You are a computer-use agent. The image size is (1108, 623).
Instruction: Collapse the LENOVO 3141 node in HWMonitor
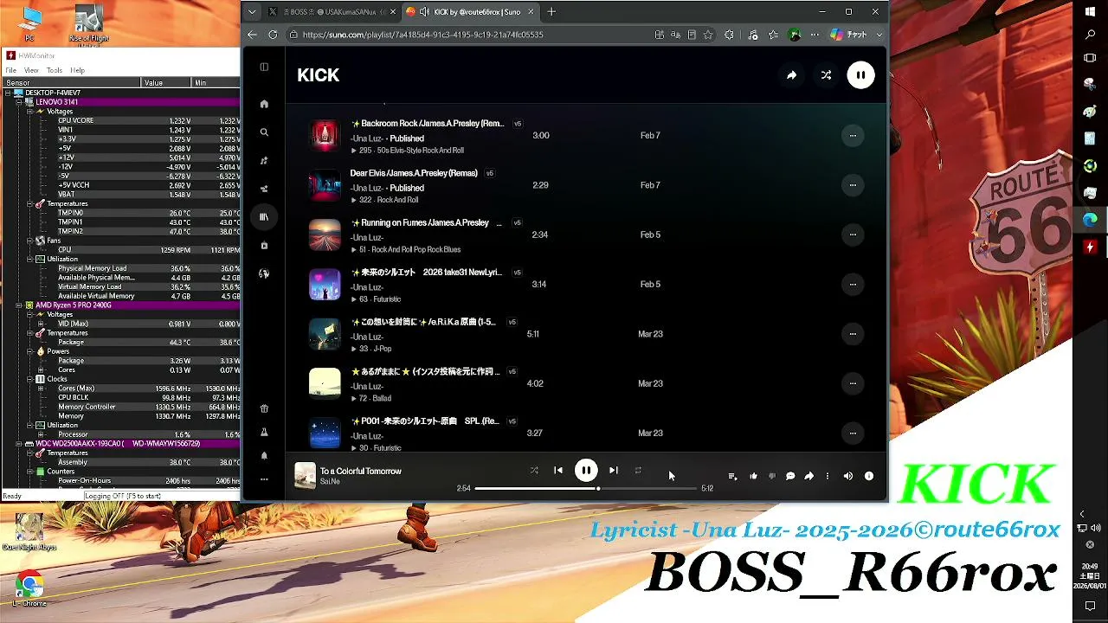click(x=18, y=102)
